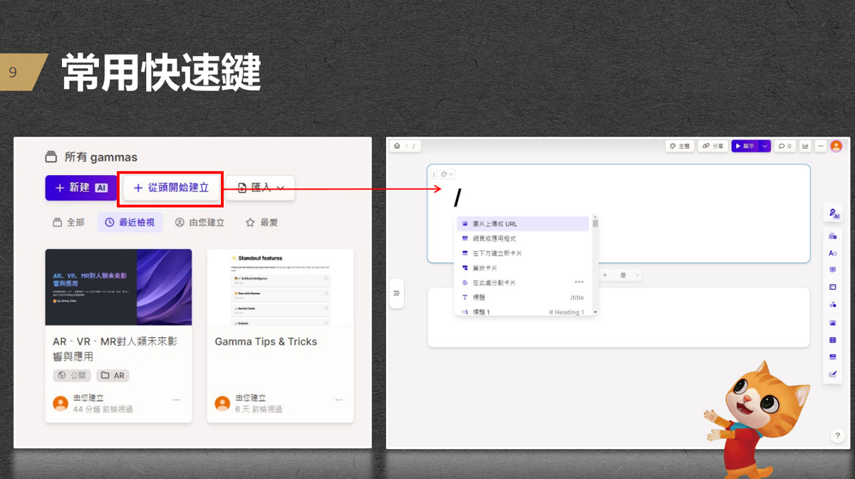Screen dimensions: 855x479
Task: Select 網頁或應用程式 from slash menu
Action: (x=522, y=238)
